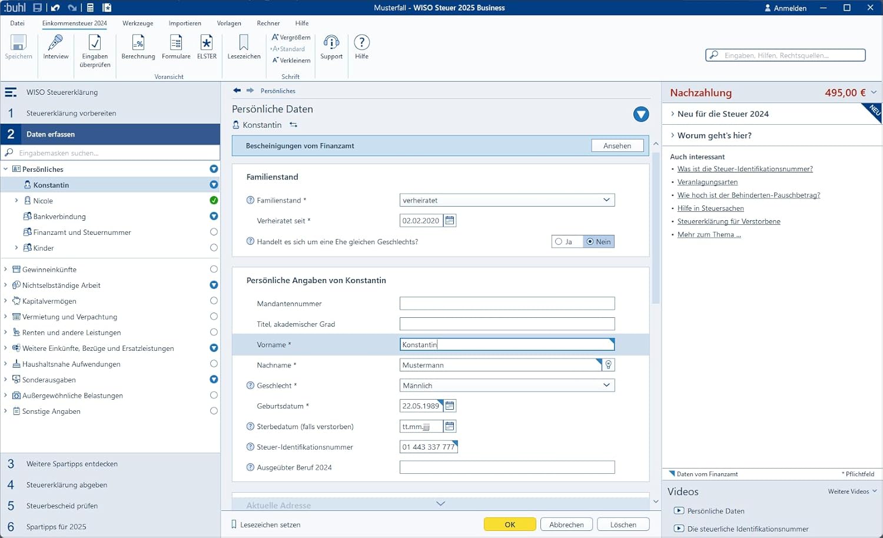Open the Berechnung preview
Viewport: 883px width, 538px height.
pyautogui.click(x=138, y=47)
